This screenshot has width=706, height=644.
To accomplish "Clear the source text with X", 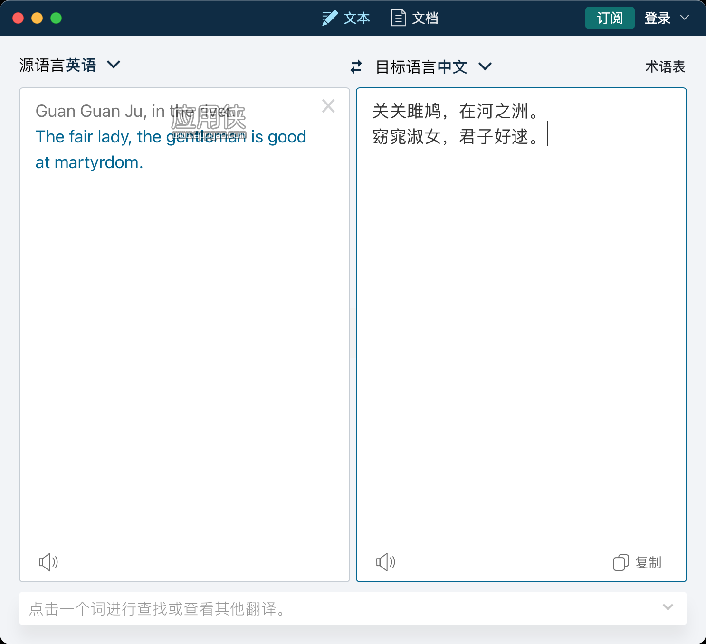I will (328, 106).
